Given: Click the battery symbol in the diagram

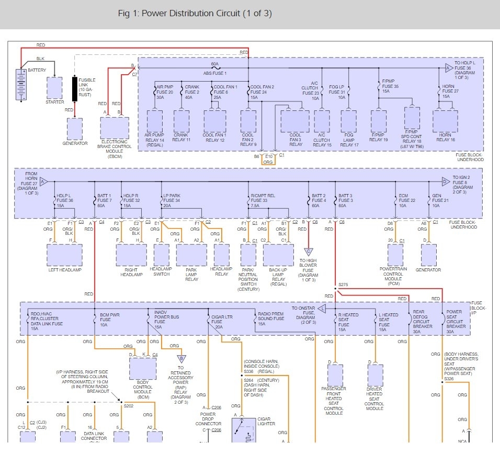Looking at the screenshot, I should (21, 85).
